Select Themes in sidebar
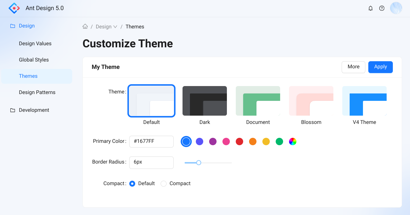The image size is (410, 215). pyautogui.click(x=37, y=76)
